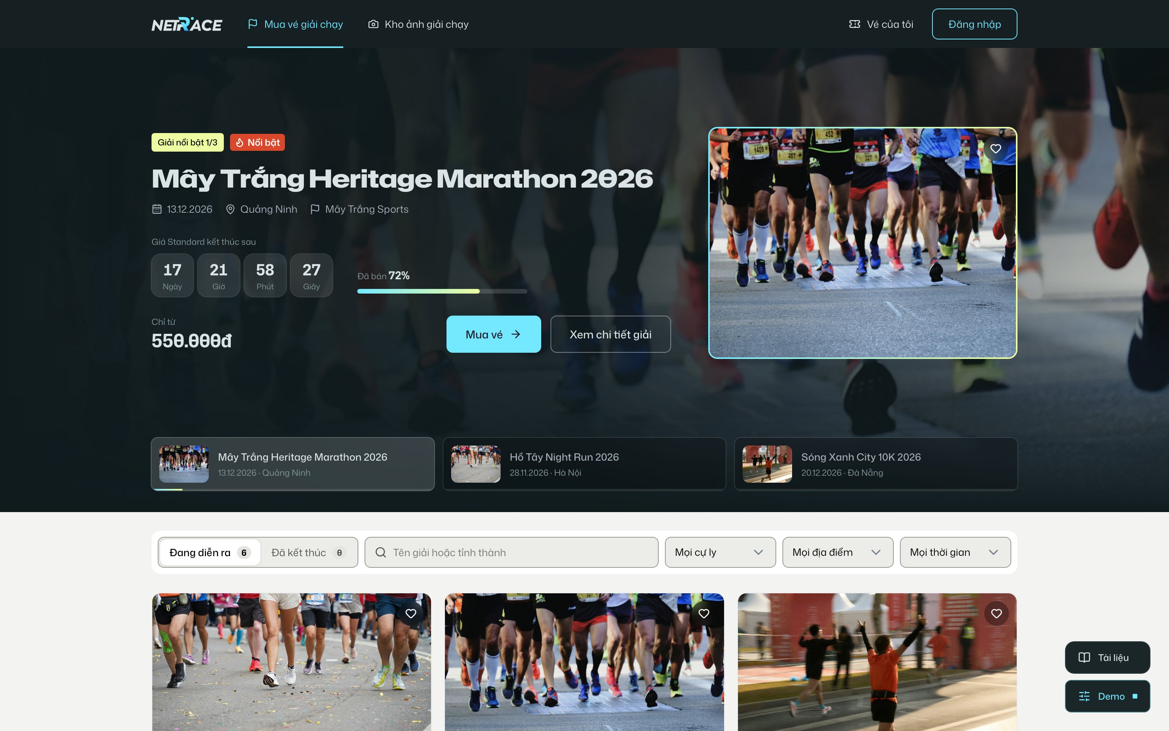Click the camera icon beside Kho ảnh giải chạy
Viewport: 1169px width, 731px height.
coord(373,24)
